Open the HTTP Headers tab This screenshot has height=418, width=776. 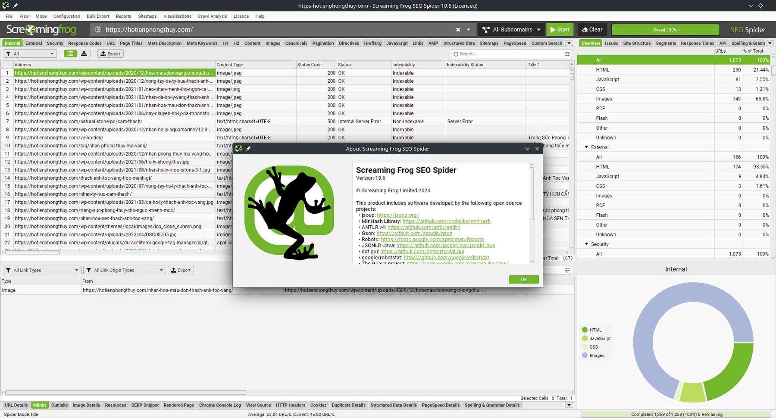[x=291, y=405]
